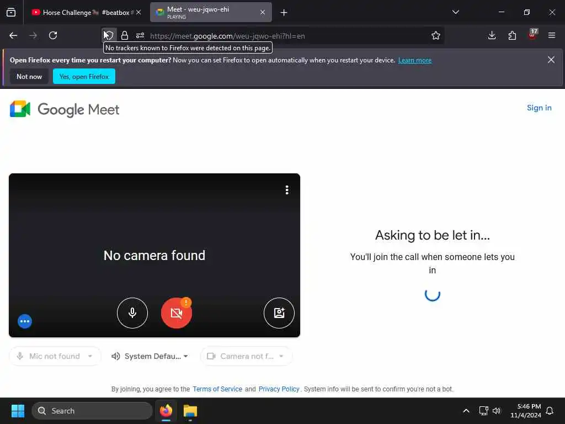Click Yes, open Firefox button
The width and height of the screenshot is (565, 424).
pos(84,76)
